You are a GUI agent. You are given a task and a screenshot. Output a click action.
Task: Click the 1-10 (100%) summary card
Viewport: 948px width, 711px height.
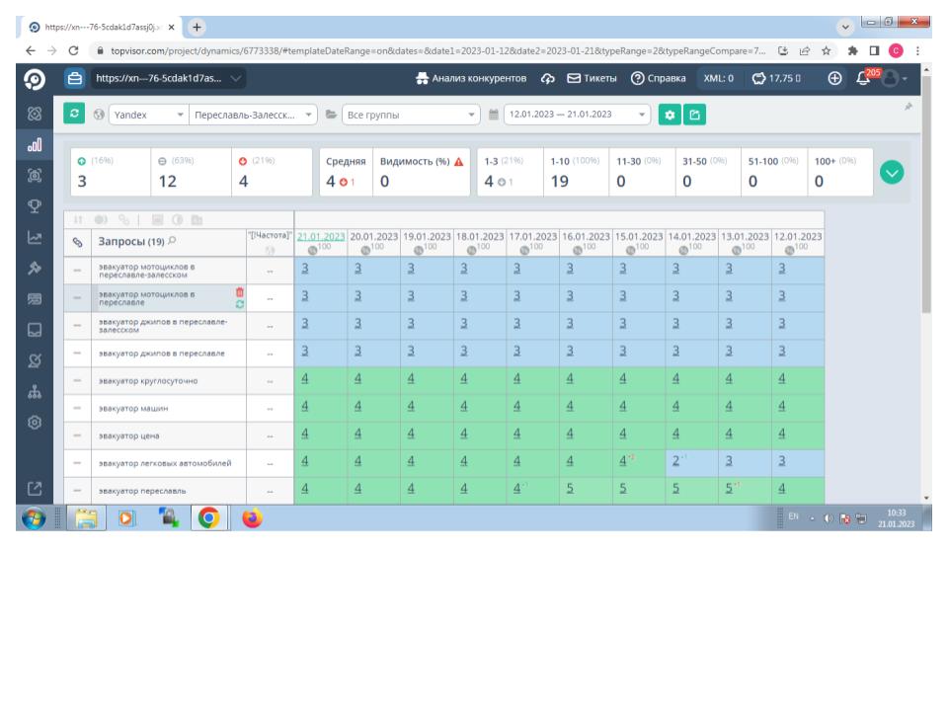(x=576, y=172)
